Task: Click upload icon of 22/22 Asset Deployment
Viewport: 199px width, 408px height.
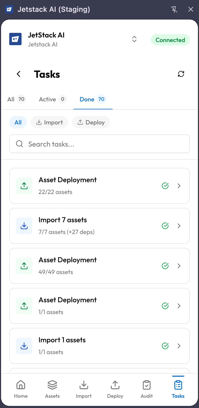Action: [x=24, y=186]
